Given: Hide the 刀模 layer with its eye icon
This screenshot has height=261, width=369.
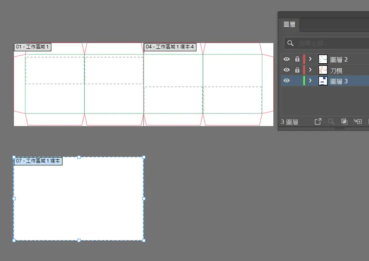Looking at the screenshot, I should (x=286, y=70).
